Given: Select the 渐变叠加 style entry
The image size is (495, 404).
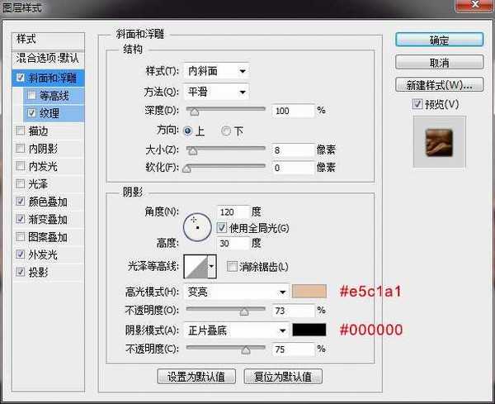Looking at the screenshot, I should tap(48, 220).
